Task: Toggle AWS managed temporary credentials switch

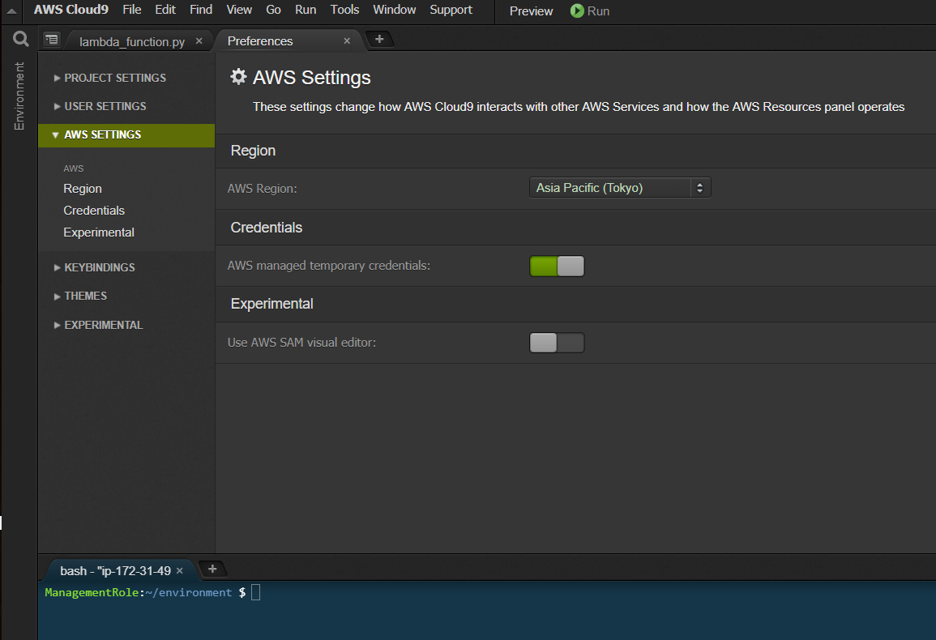Action: click(557, 267)
